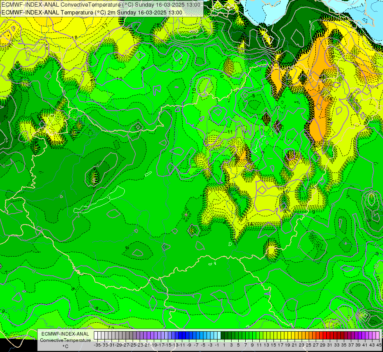Click the legend scale value 21
Image resolution: width=383 pixels, height=352 pixels.
[294, 345]
